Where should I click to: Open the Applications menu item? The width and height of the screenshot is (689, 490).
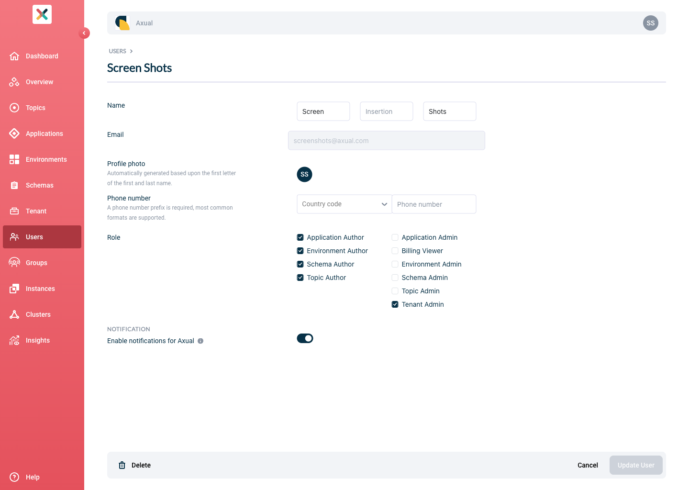pyautogui.click(x=42, y=134)
